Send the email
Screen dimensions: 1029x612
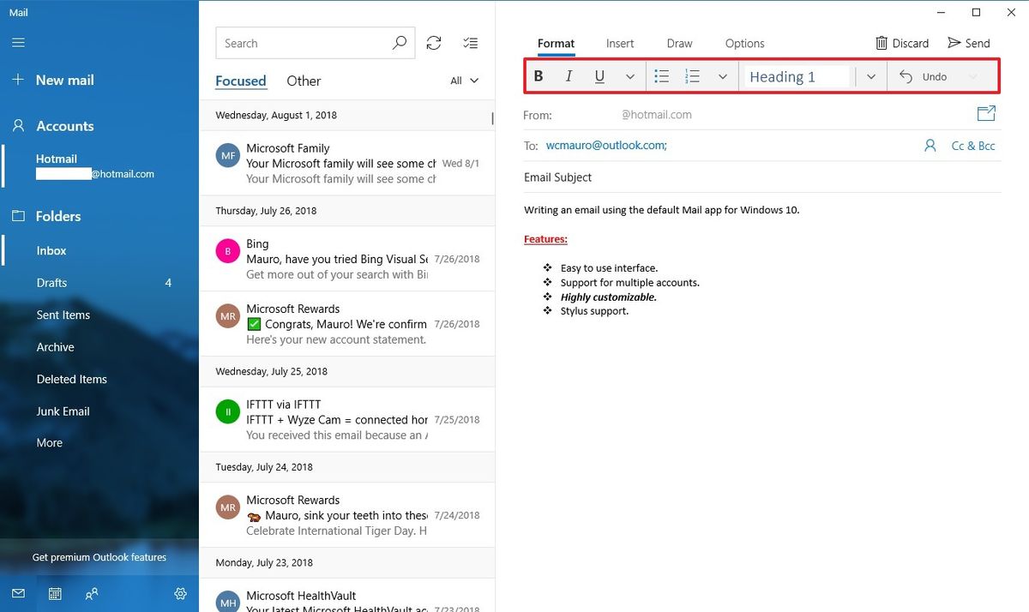(x=969, y=42)
